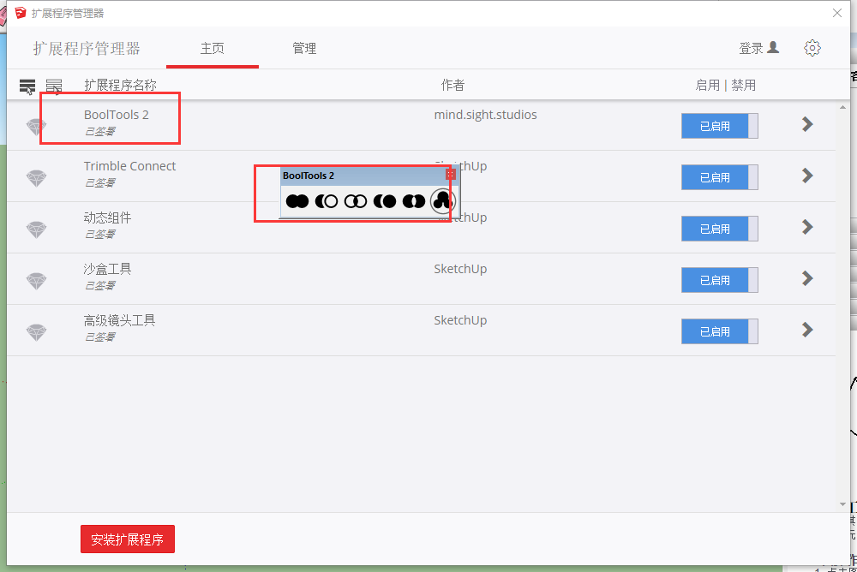The image size is (857, 572).
Task: Click the gem icon beside 高级镜头工具
Action: coord(37,332)
